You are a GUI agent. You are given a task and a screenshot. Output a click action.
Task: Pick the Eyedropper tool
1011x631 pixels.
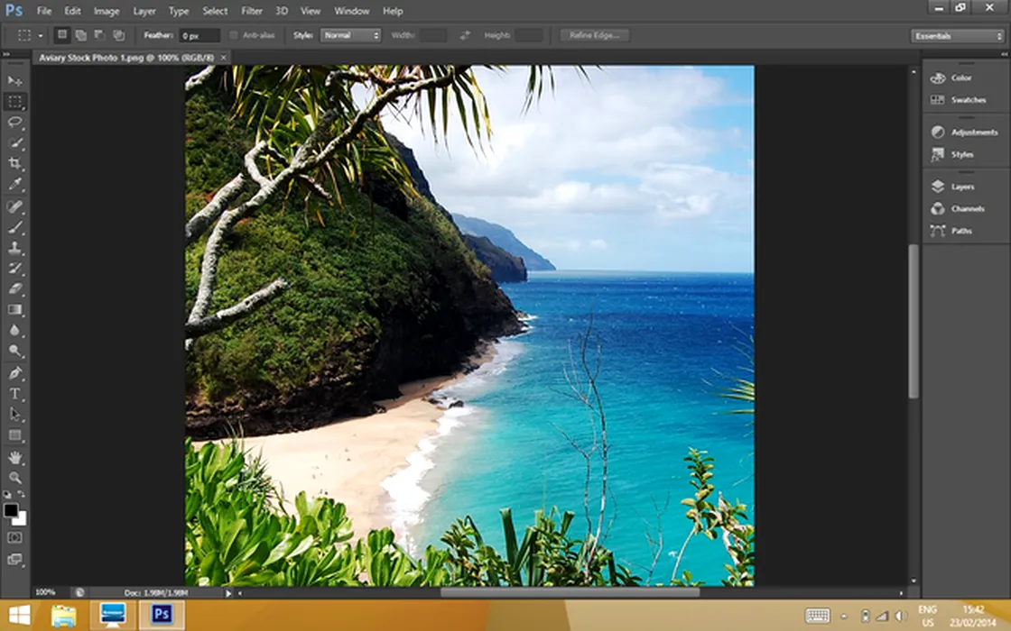15,184
